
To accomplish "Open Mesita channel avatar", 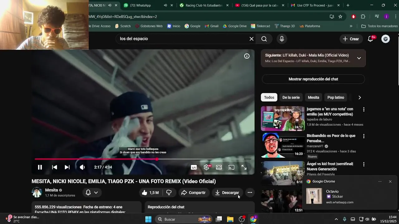I will click(37, 192).
